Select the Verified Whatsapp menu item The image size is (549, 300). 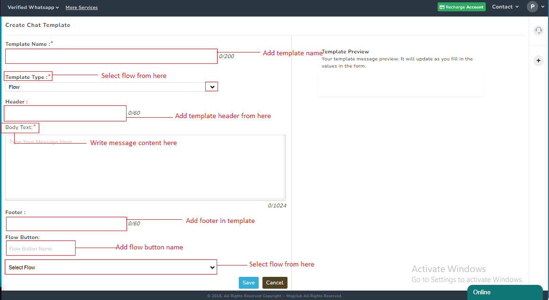pos(31,7)
